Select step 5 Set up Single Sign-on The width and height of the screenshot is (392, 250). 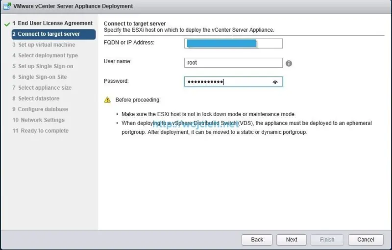coord(43,66)
